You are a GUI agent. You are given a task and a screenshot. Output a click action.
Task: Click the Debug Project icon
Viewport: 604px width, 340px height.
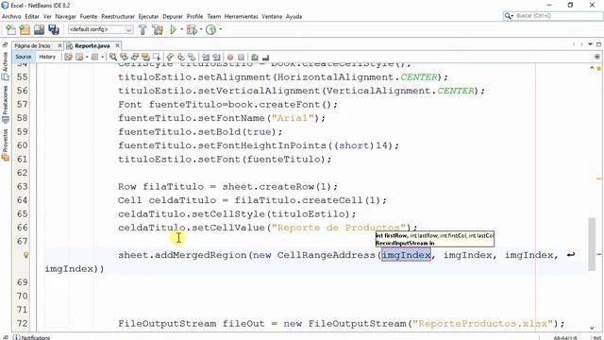[x=192, y=29]
